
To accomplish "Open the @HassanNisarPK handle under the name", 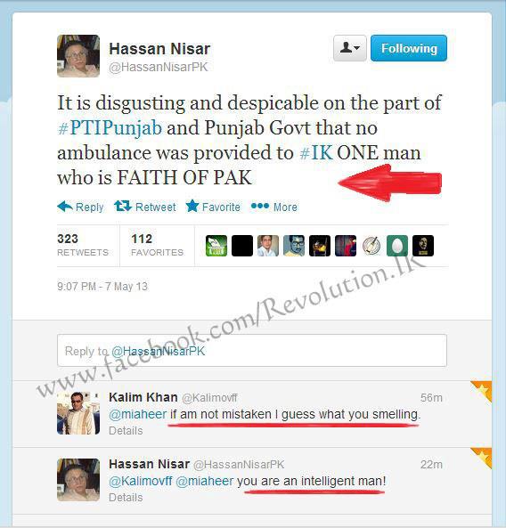I will tap(159, 67).
